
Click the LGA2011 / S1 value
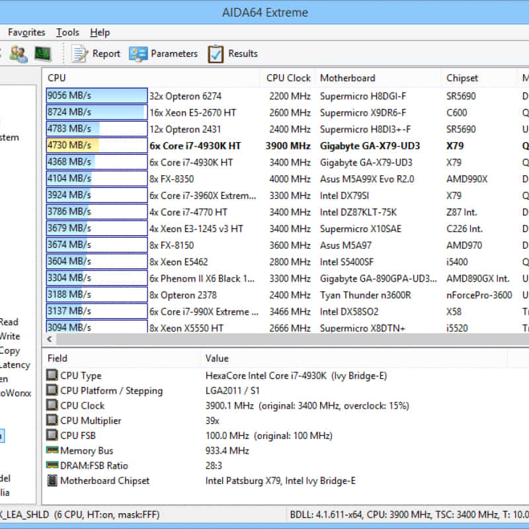(233, 391)
